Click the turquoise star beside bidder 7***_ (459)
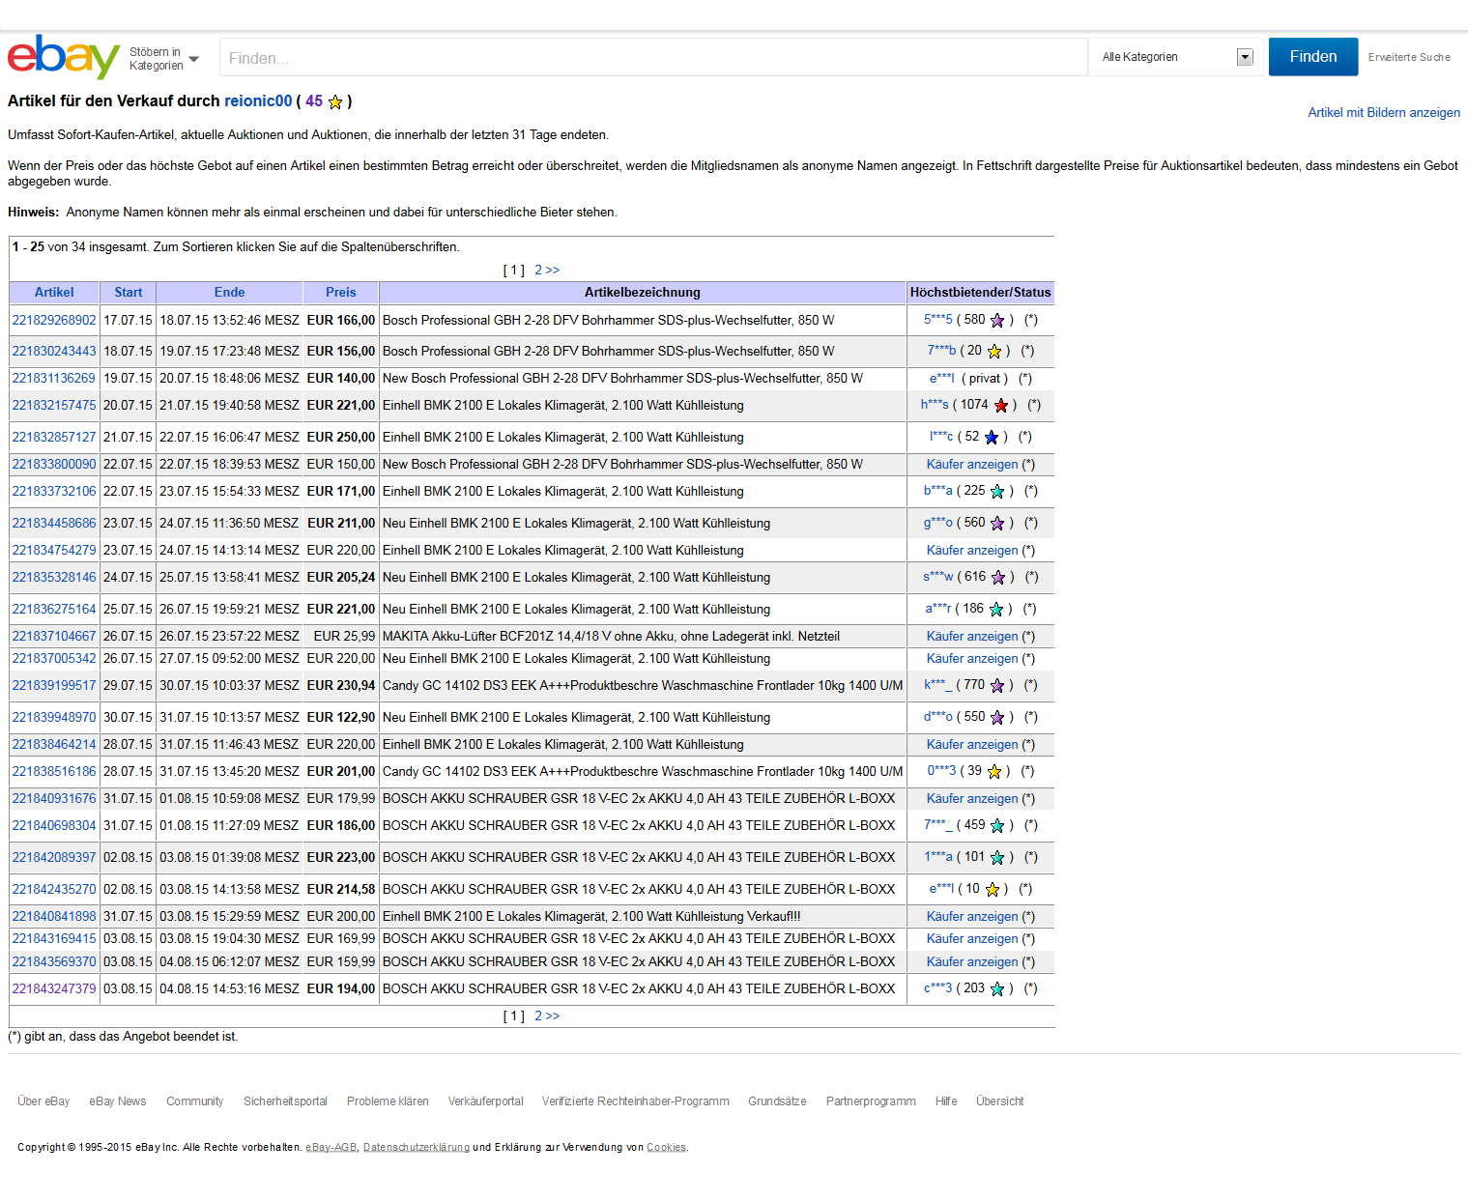 pyautogui.click(x=997, y=825)
